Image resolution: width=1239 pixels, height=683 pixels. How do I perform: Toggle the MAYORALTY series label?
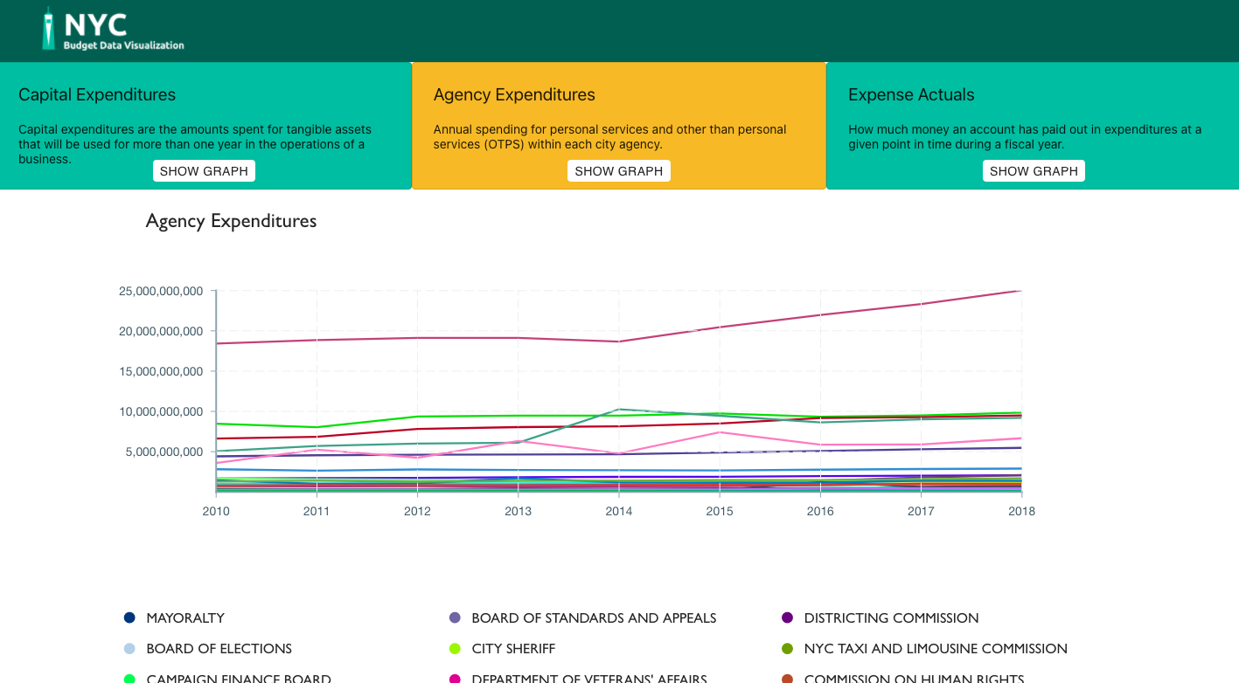pyautogui.click(x=185, y=618)
